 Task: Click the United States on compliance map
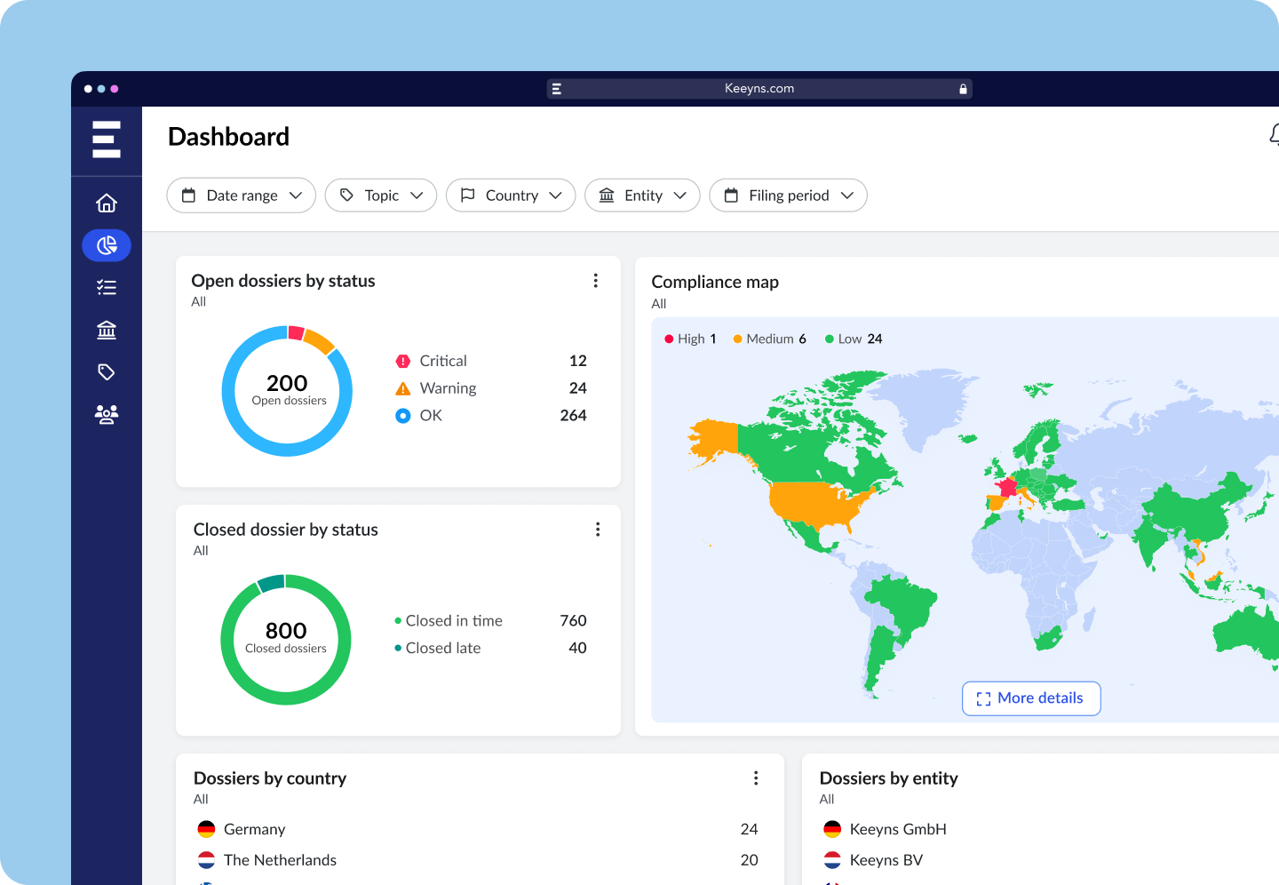817,505
